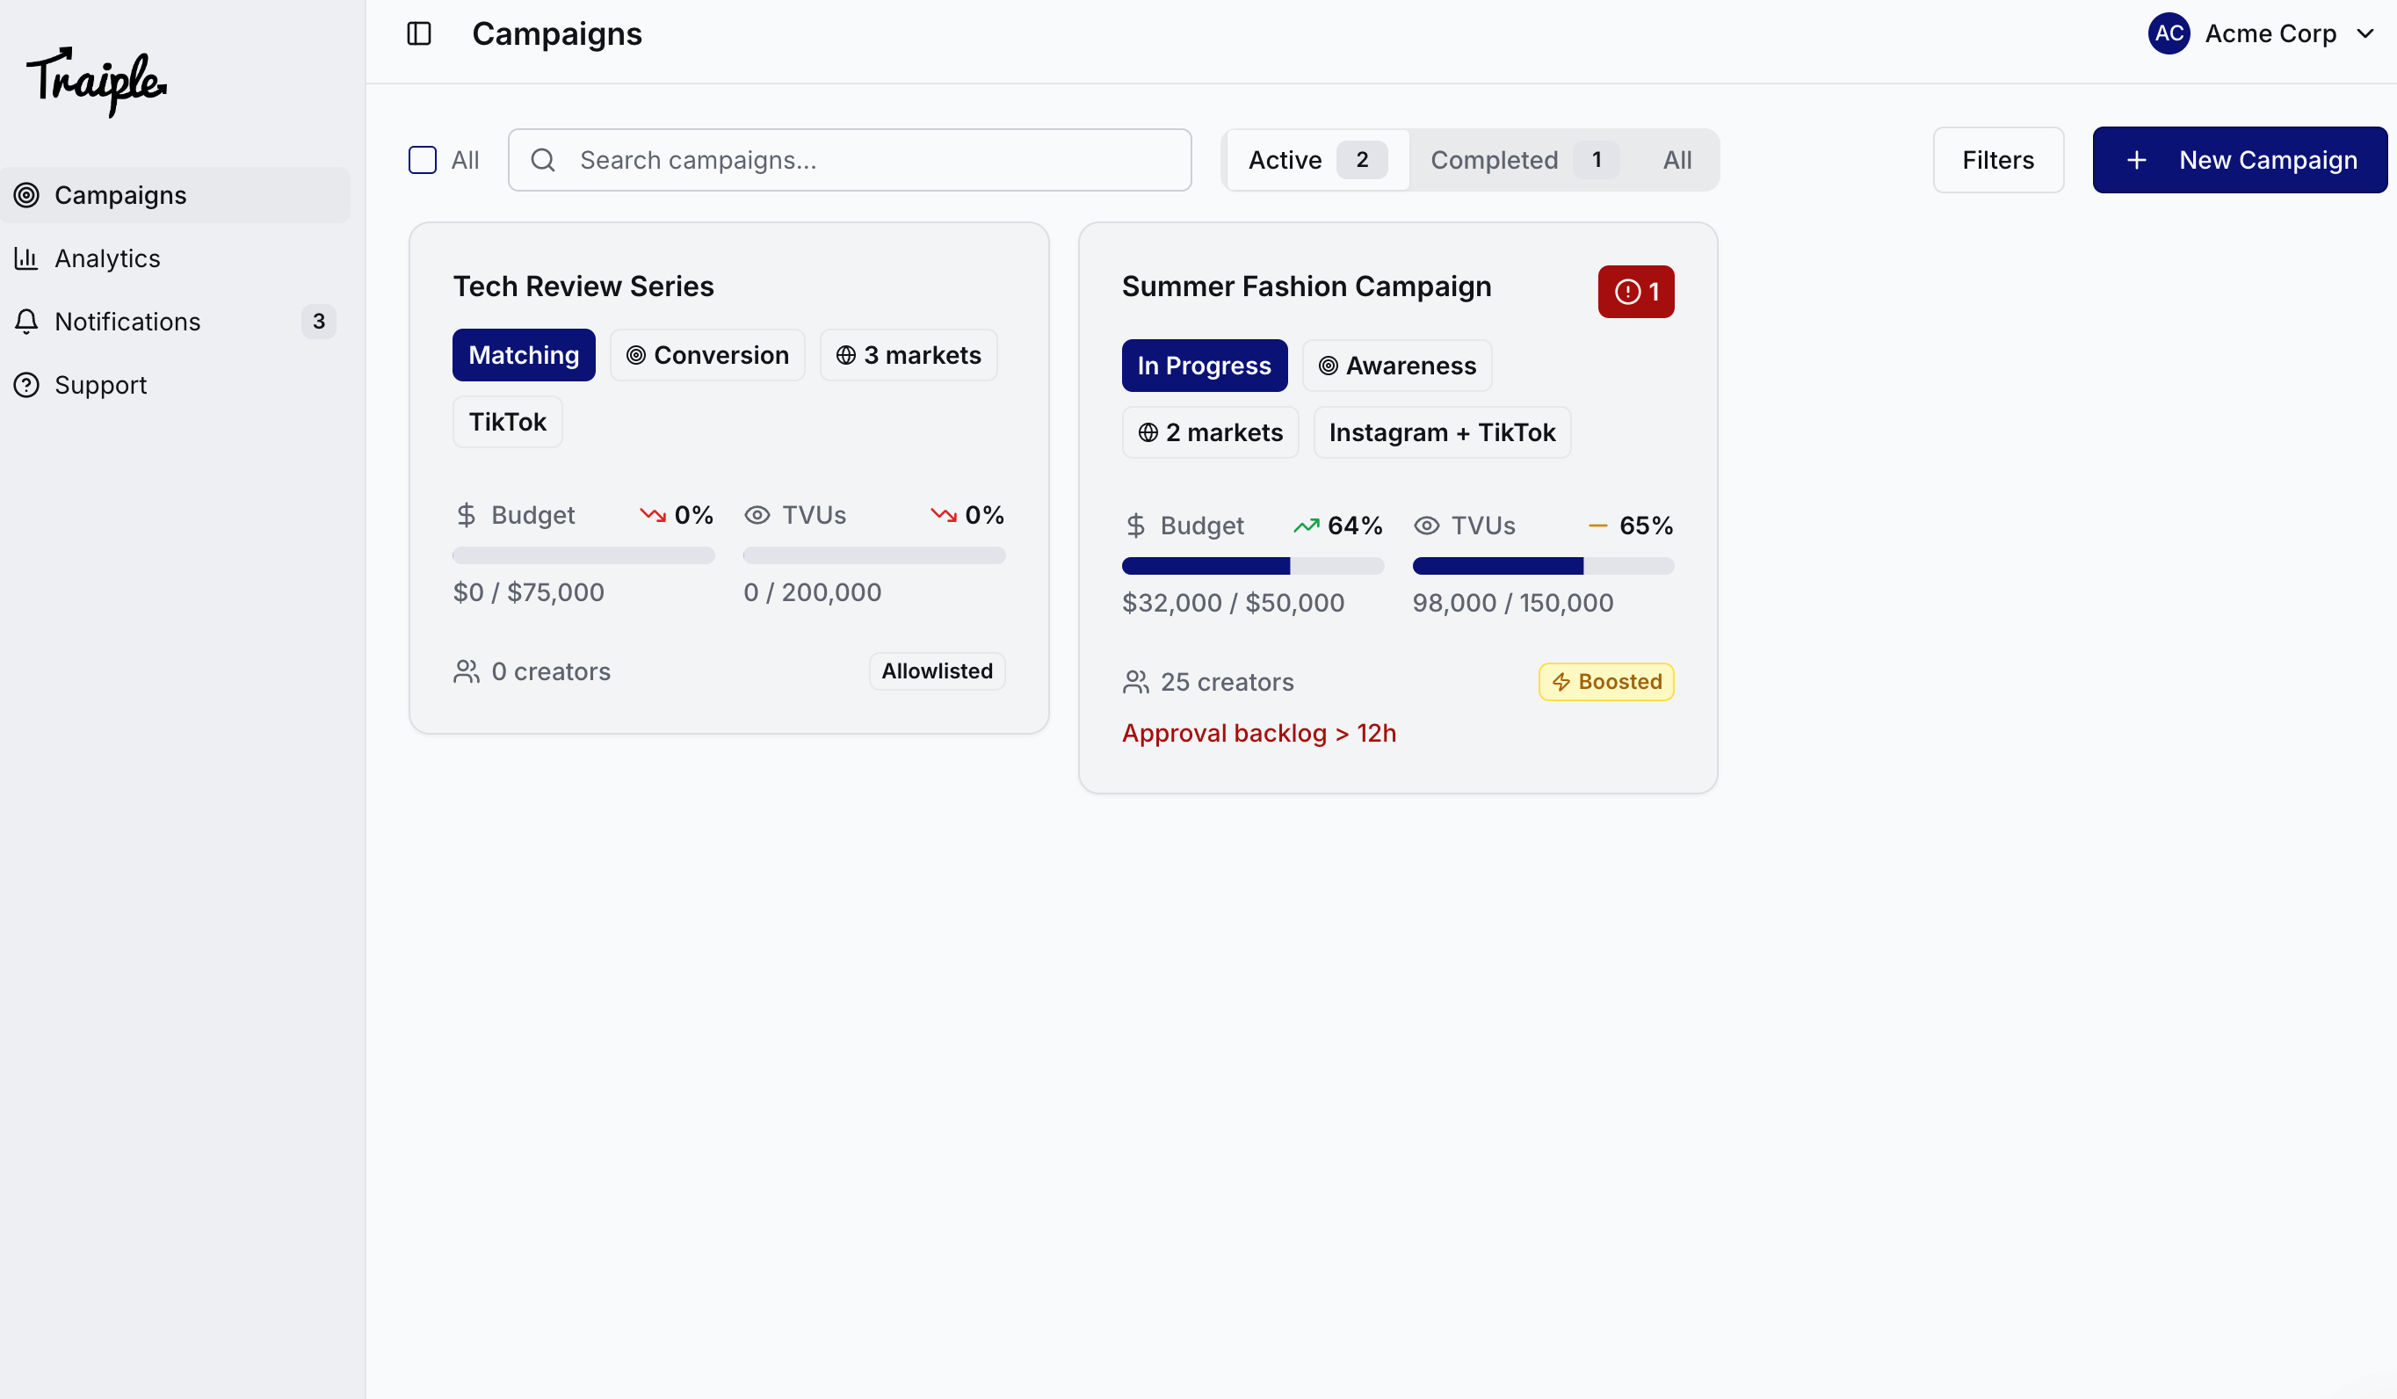The height and width of the screenshot is (1399, 2397).
Task: Toggle the sidebar collapse icon
Action: (418, 34)
